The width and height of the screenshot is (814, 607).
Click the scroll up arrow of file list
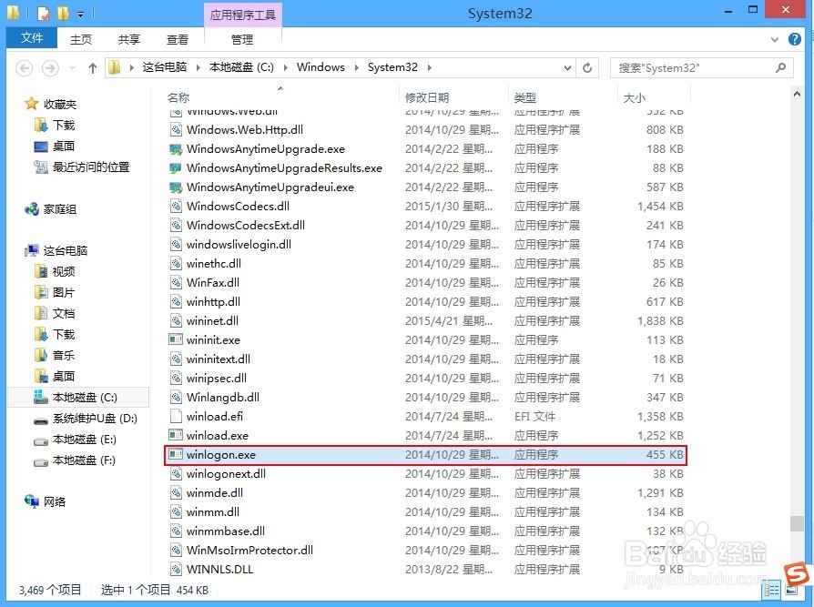coord(797,95)
